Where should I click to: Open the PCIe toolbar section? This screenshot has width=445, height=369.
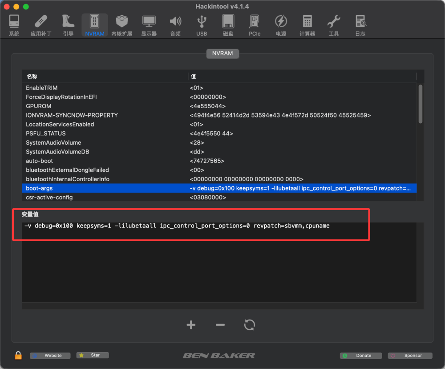(x=254, y=25)
